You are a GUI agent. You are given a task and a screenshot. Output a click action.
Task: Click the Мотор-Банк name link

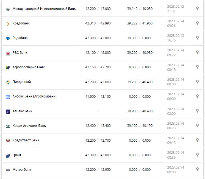[x=22, y=170]
